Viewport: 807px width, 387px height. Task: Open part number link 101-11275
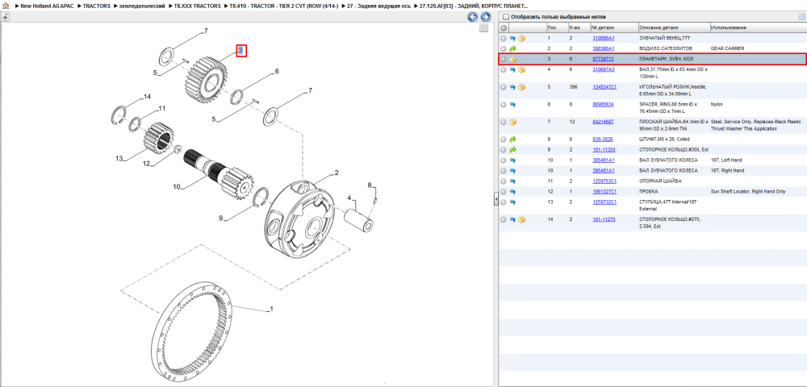point(604,220)
